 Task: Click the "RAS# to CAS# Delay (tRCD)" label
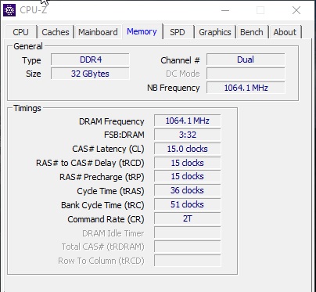coord(90,163)
